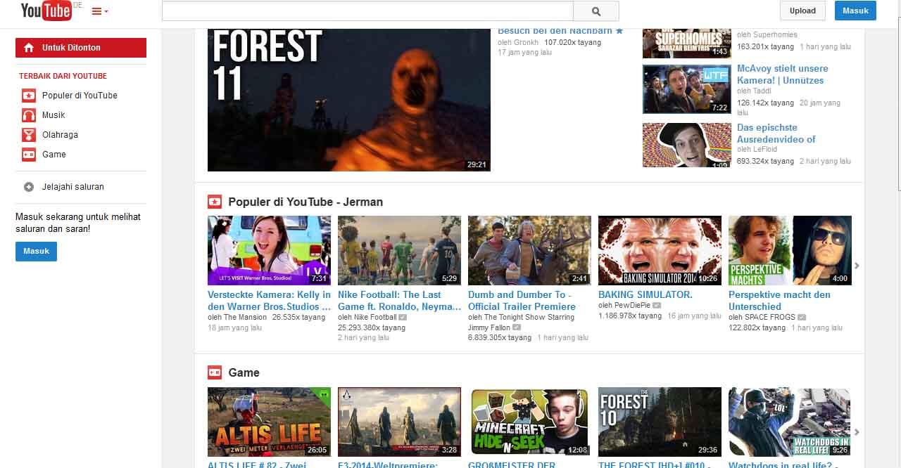Visit the Gronkh channel link
Viewport: 901px width, 468px height.
tap(526, 43)
